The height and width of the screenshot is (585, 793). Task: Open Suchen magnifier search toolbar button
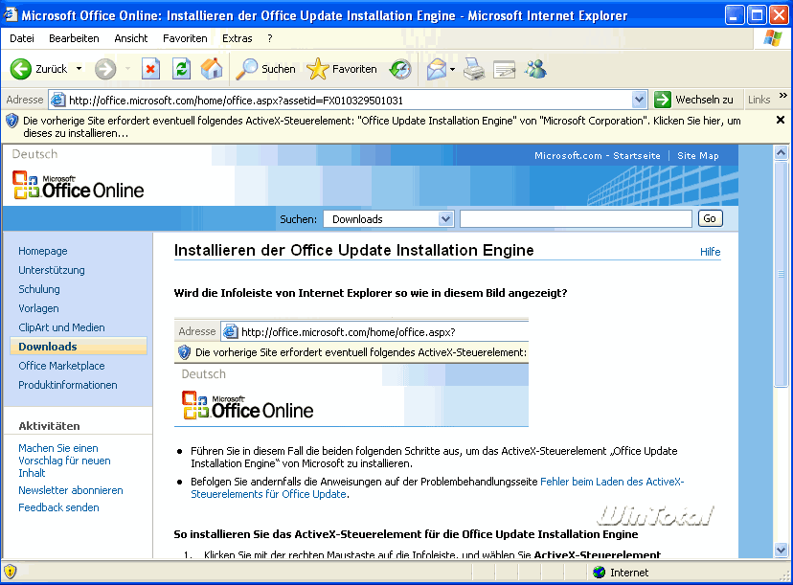(x=266, y=69)
